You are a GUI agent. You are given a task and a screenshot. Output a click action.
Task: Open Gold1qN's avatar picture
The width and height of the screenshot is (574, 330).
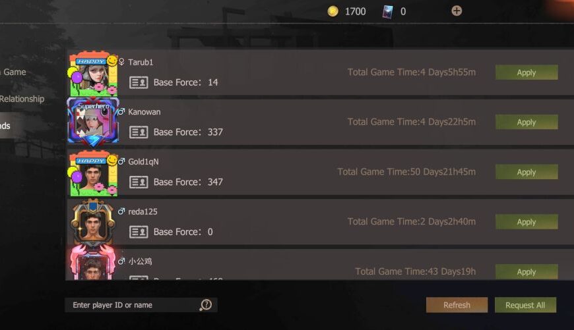(x=93, y=173)
